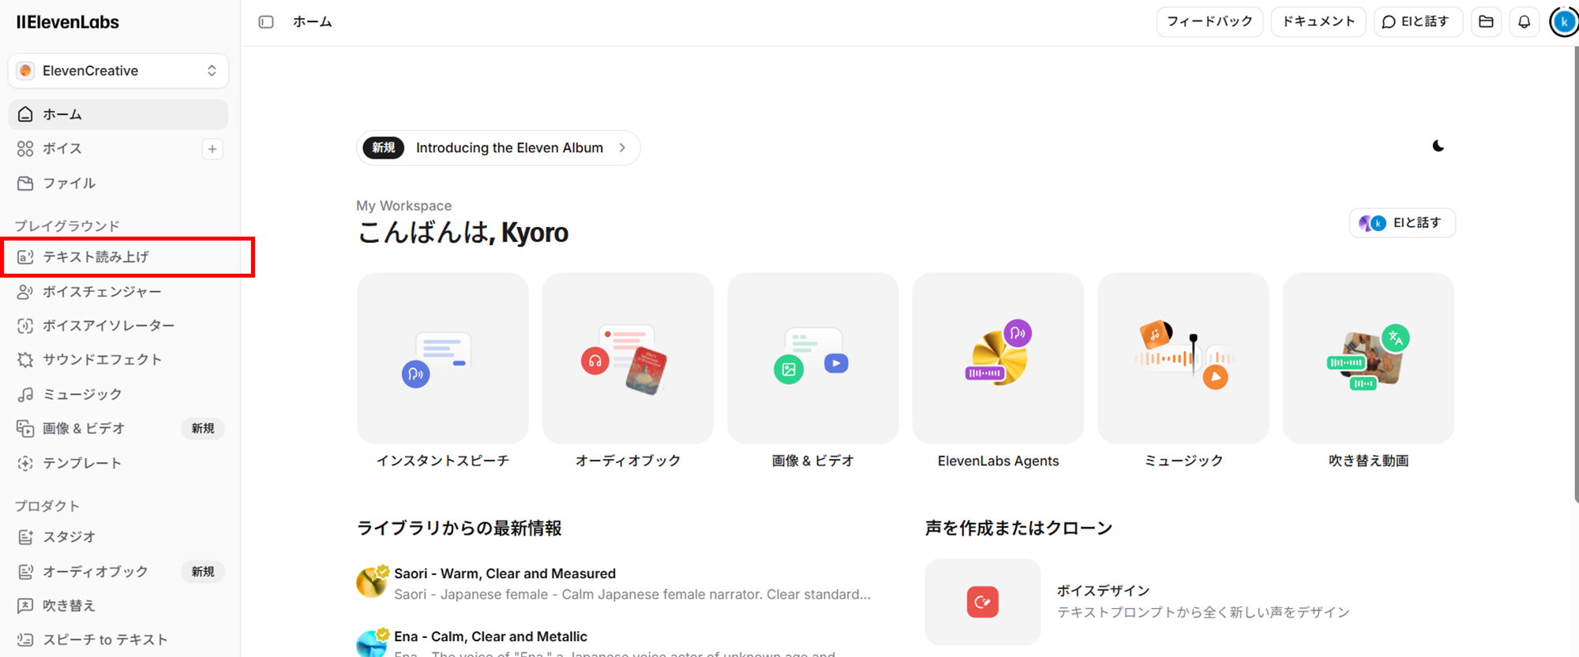This screenshot has width=1579, height=657.
Task: Open the folder icon in top bar
Action: [x=1486, y=22]
